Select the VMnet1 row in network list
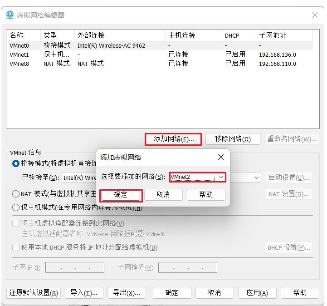The width and height of the screenshot is (327, 306). tap(160, 54)
